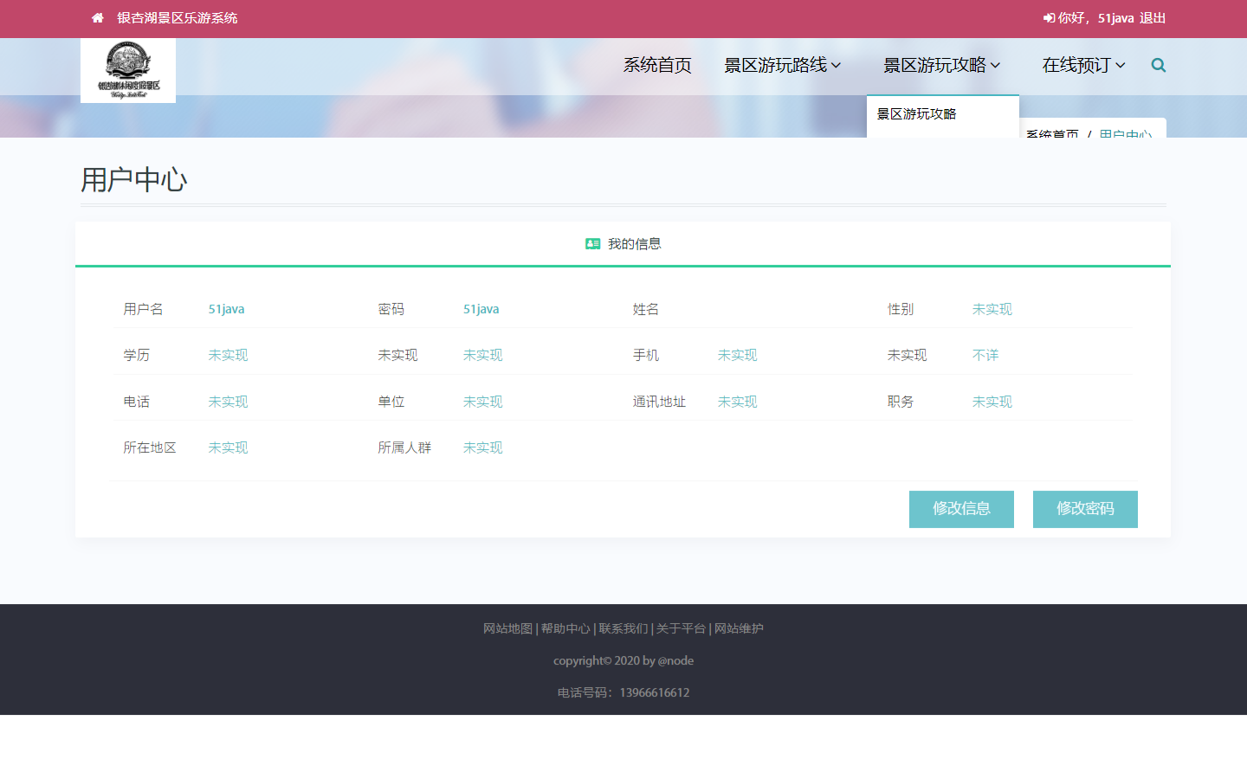Click the search magnifier icon
This screenshot has width=1247, height=772.
[x=1158, y=65]
